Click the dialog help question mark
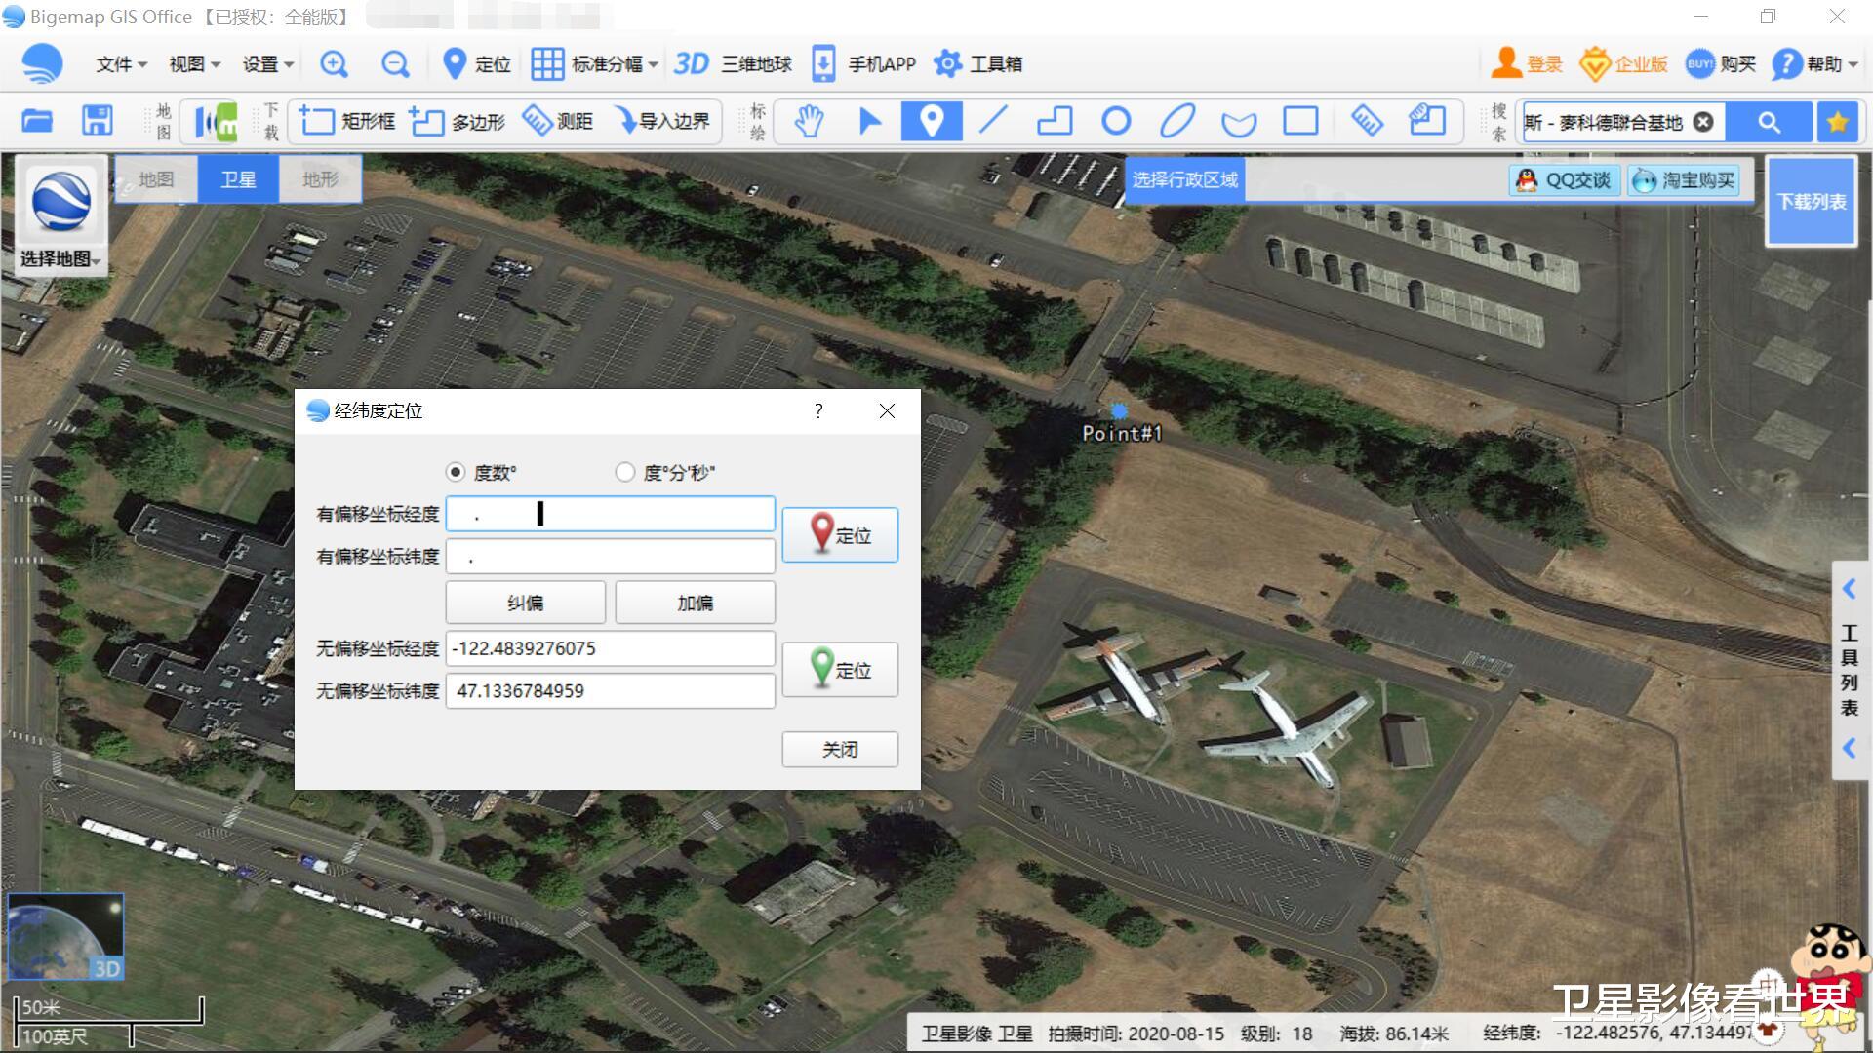1873x1053 pixels. pyautogui.click(x=818, y=410)
